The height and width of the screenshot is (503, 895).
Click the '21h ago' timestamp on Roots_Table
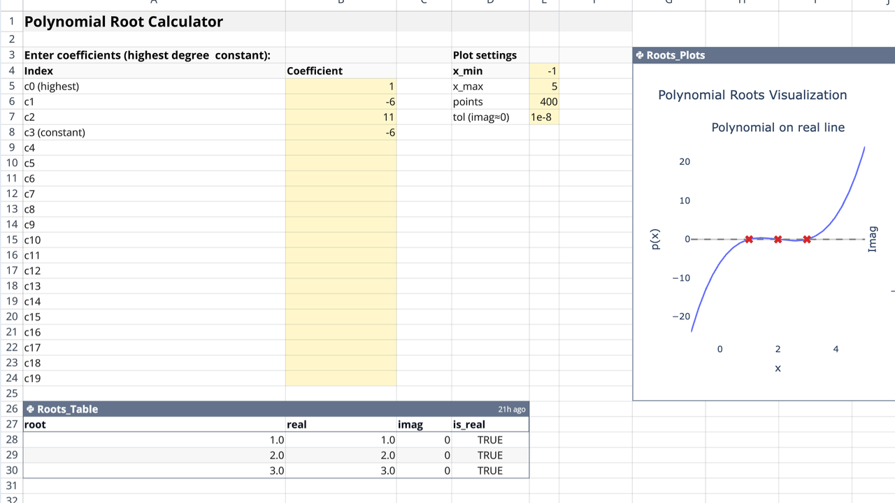click(x=511, y=409)
